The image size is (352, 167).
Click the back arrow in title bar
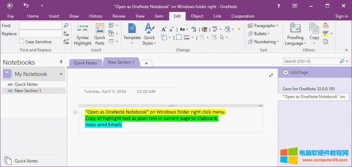point(10,6)
